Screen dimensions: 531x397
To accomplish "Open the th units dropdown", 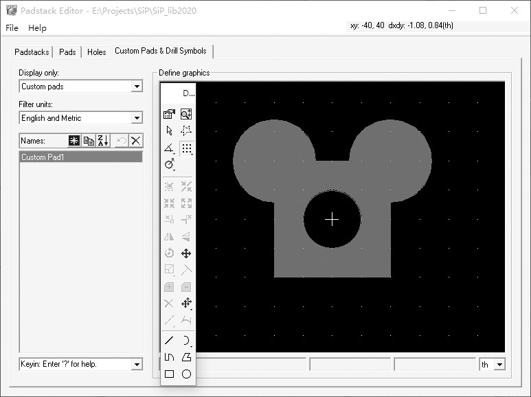I will pyautogui.click(x=499, y=365).
